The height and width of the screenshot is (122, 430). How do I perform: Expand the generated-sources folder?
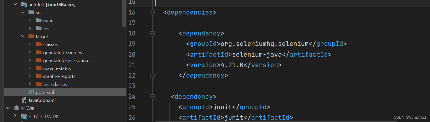click(x=30, y=52)
